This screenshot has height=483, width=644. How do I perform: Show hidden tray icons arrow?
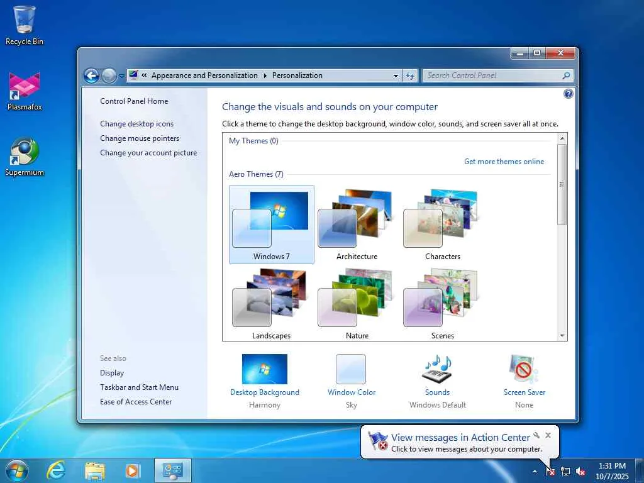[x=535, y=471]
